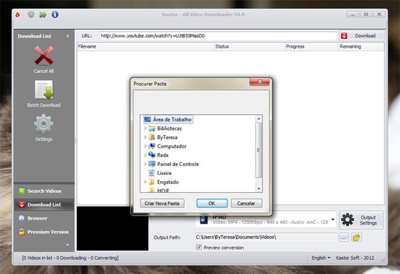The height and width of the screenshot is (274, 400).
Task: Select Rede in tree
Action: click(x=163, y=155)
